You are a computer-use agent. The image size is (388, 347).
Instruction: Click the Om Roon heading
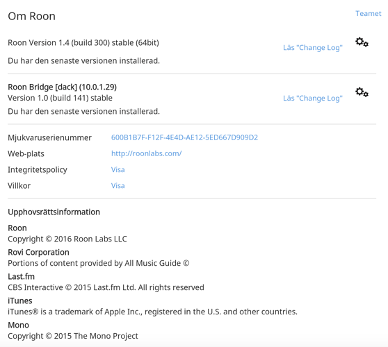click(32, 16)
